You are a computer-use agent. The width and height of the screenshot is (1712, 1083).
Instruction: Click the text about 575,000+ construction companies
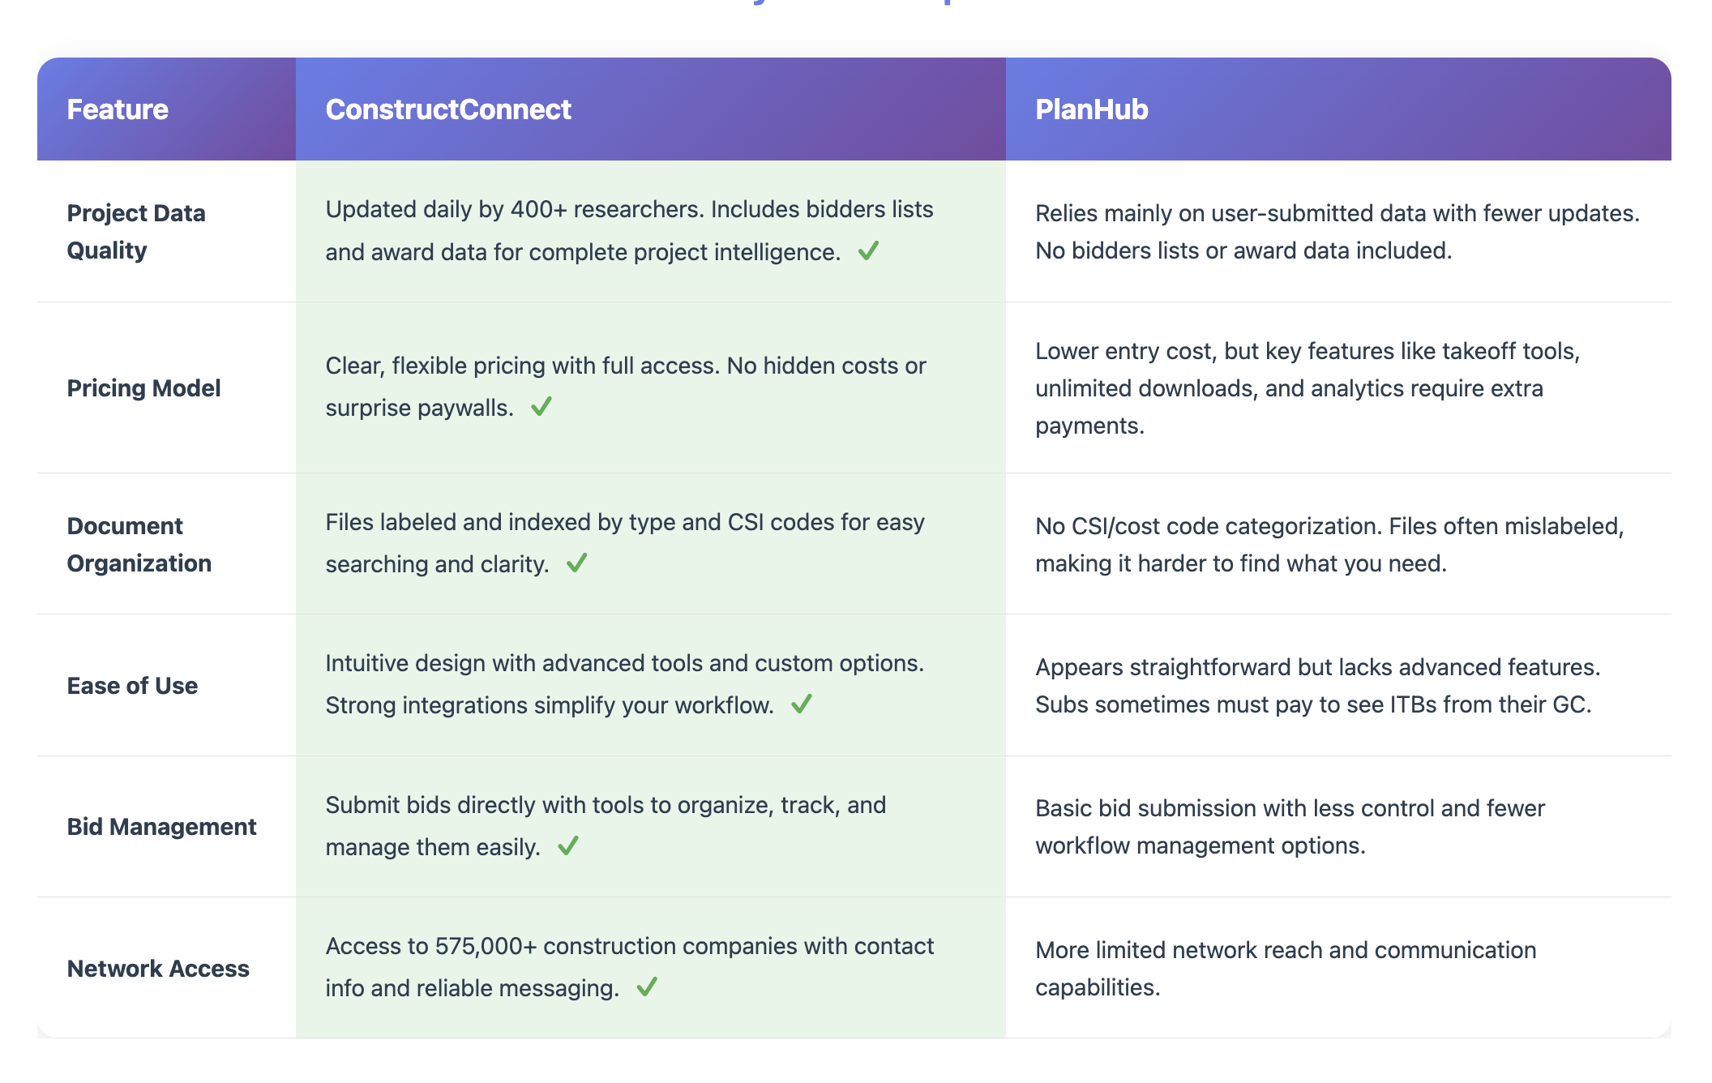630,967
